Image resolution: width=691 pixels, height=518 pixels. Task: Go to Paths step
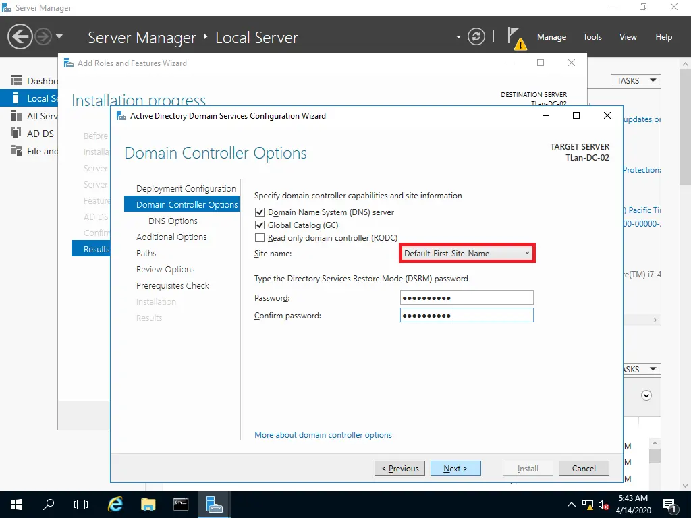(146, 254)
